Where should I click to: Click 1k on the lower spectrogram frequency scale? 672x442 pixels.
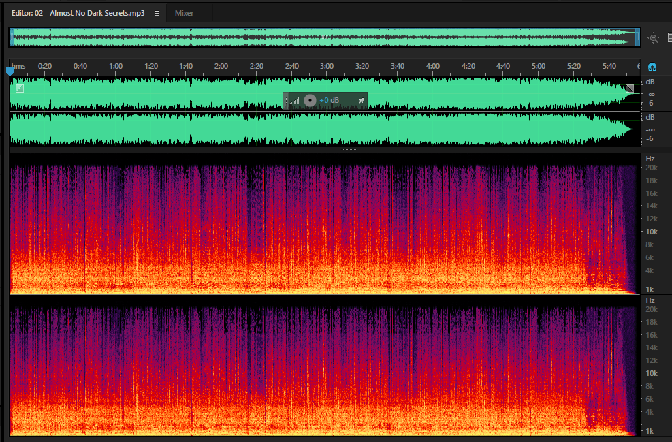(650, 431)
